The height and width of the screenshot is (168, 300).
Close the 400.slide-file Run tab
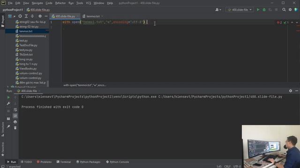click(x=39, y=91)
